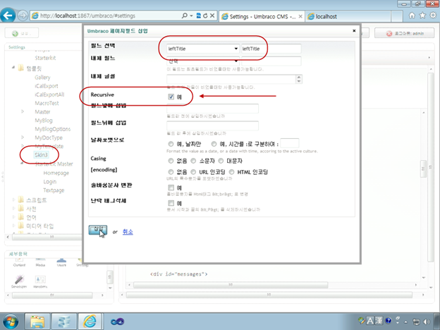This screenshot has height=330, width=440.
Task: Select URL 인코딩 radio button
Action: [x=193, y=172]
